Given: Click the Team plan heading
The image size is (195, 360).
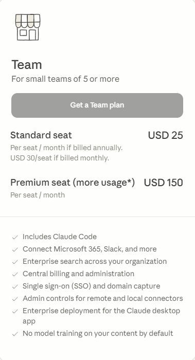Looking at the screenshot, I should (x=27, y=64).
